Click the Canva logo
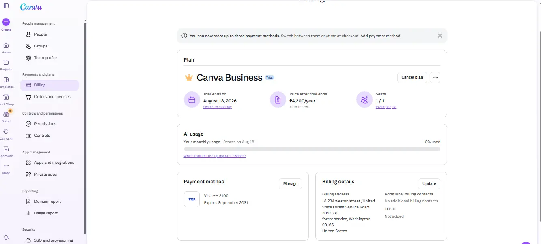This screenshot has width=541, height=244. (31, 7)
